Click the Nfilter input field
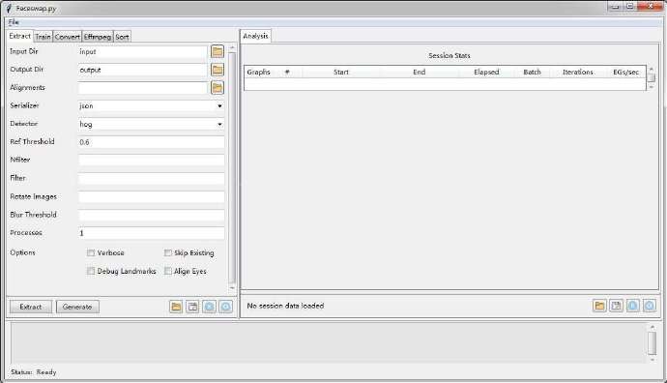667x383 pixels. (152, 161)
